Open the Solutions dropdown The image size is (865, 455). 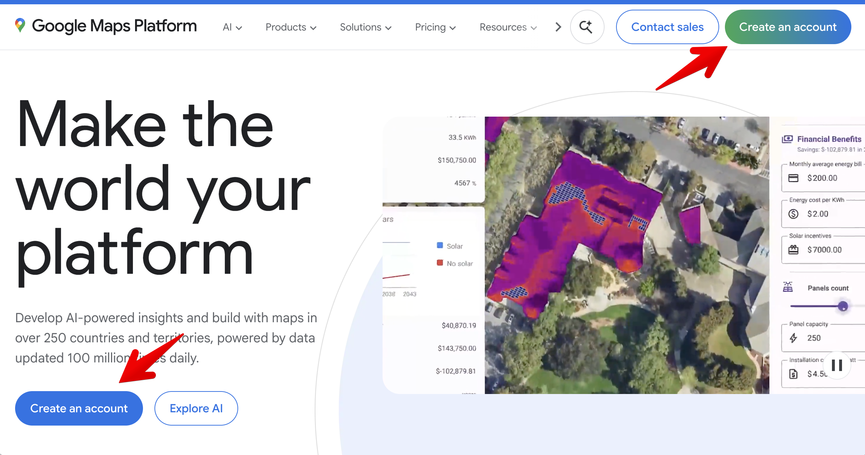tap(365, 27)
